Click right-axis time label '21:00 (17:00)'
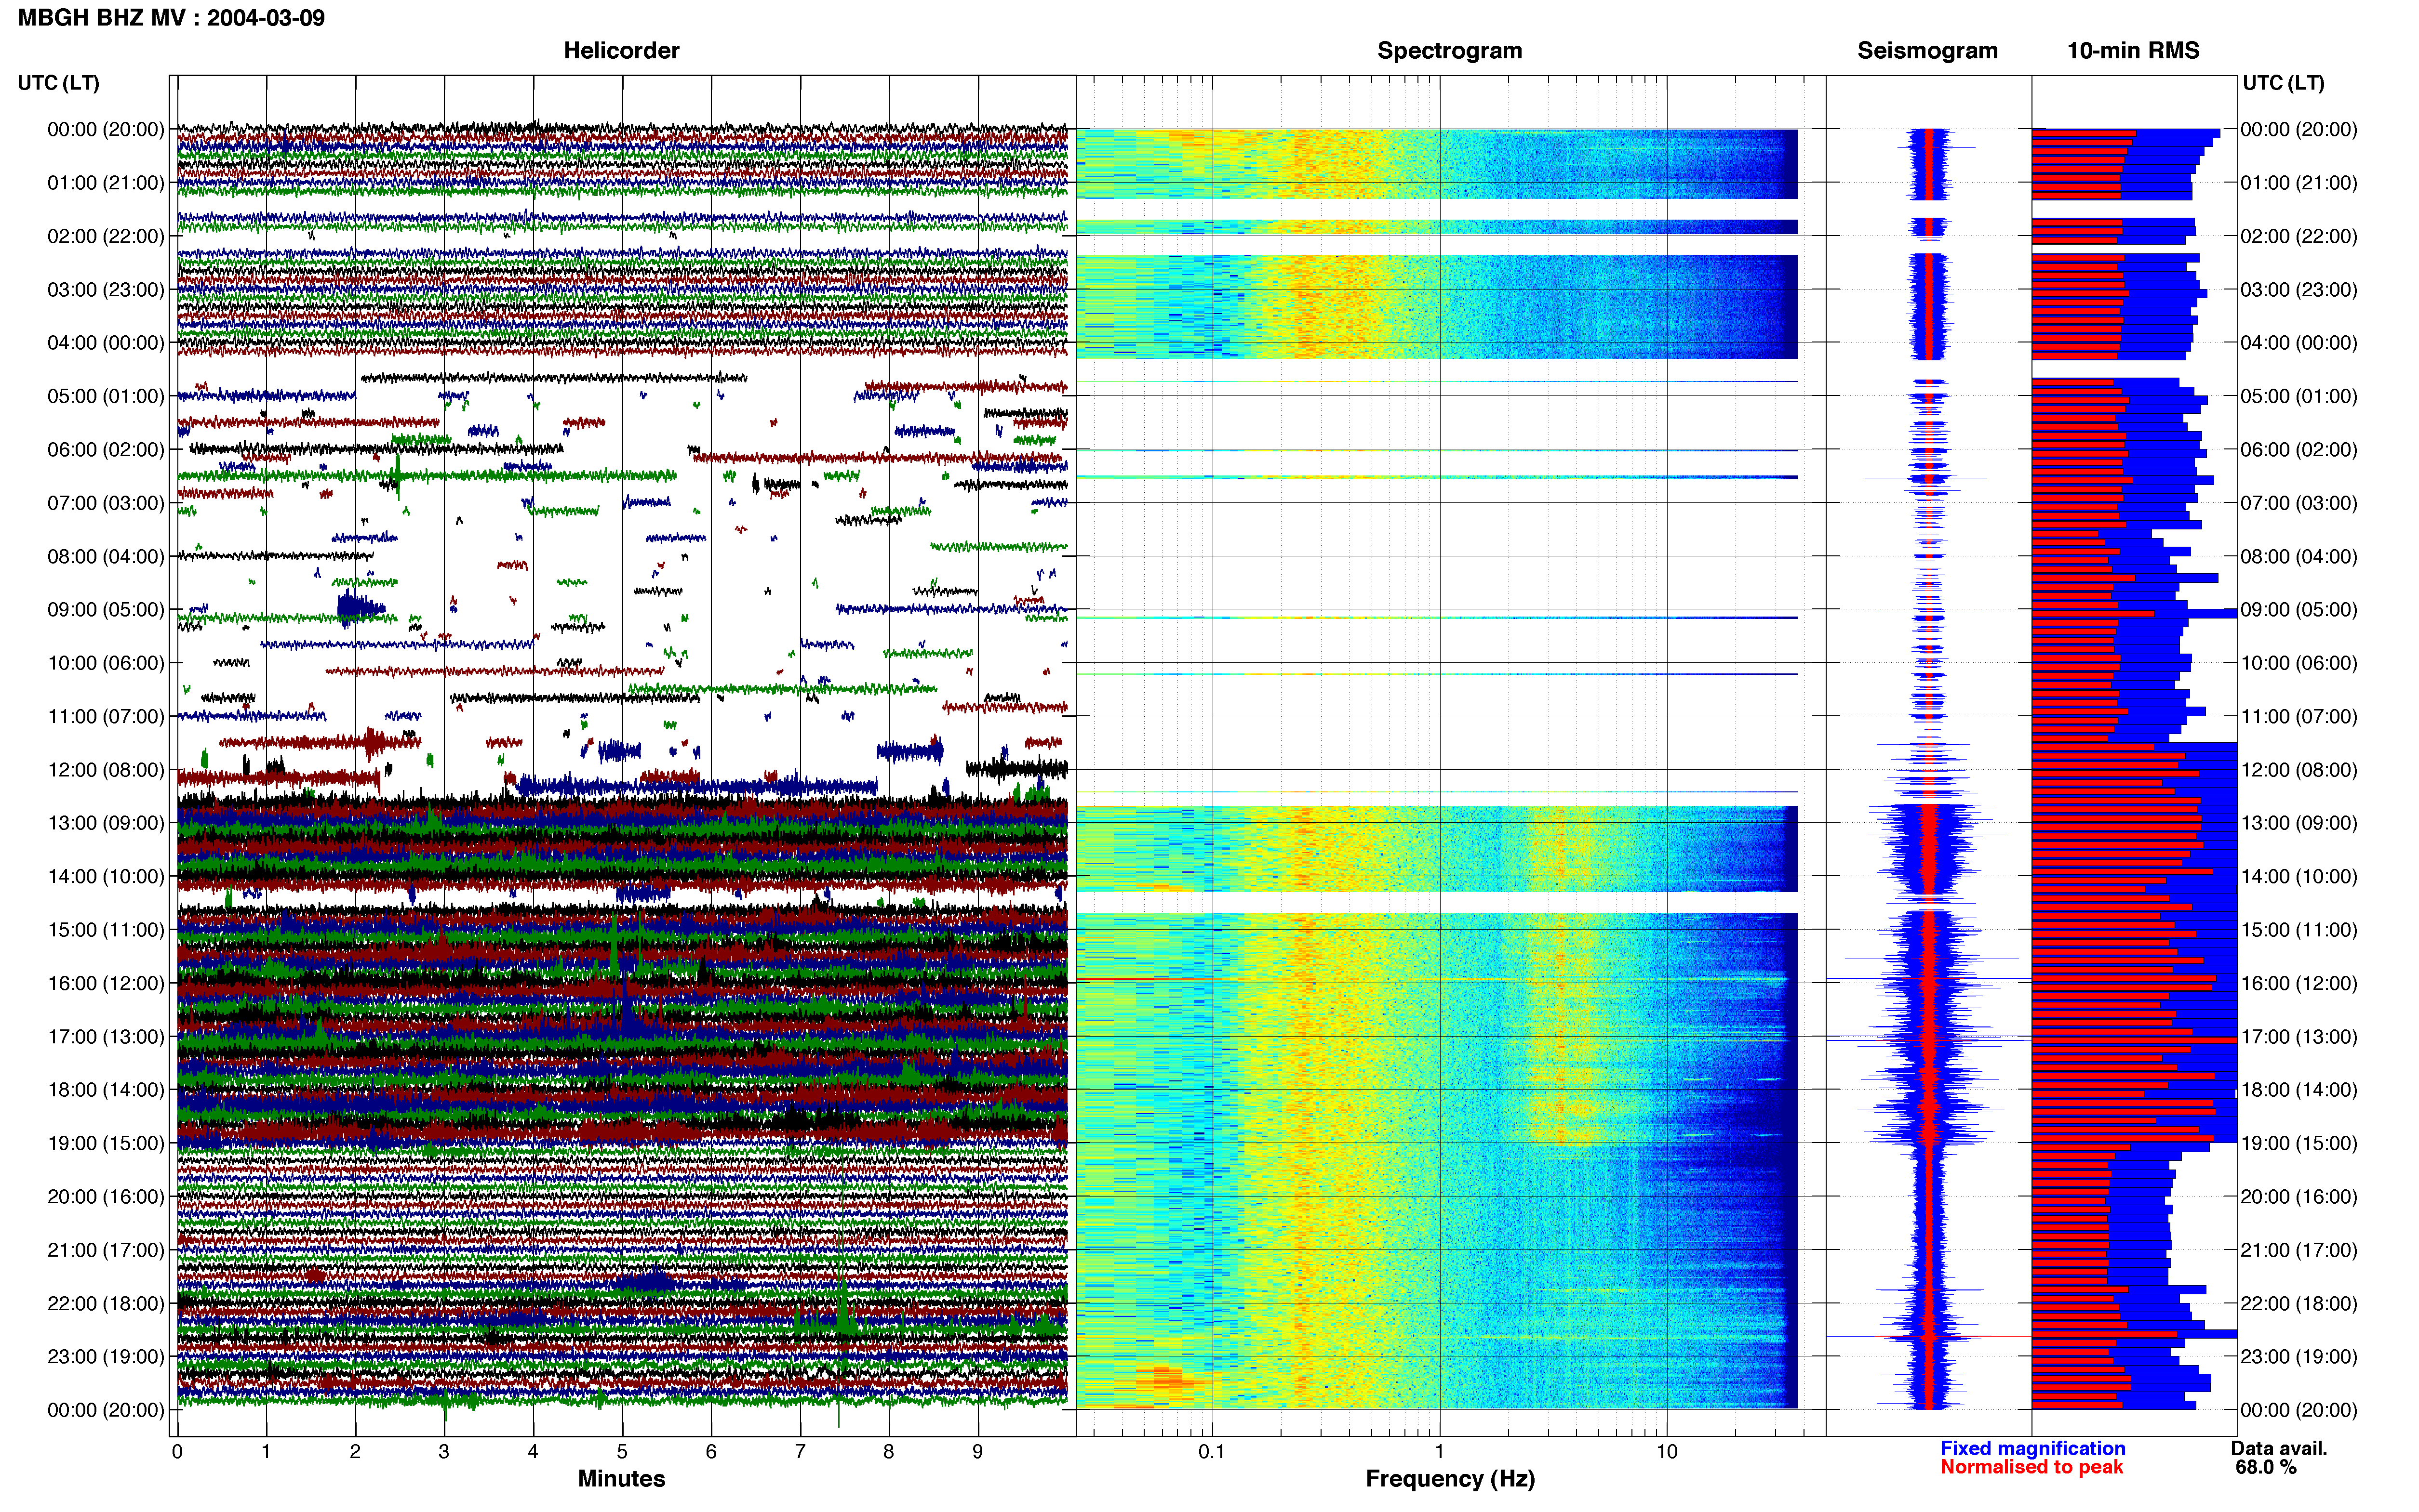Viewport: 2419px width, 1512px height. click(2299, 1250)
